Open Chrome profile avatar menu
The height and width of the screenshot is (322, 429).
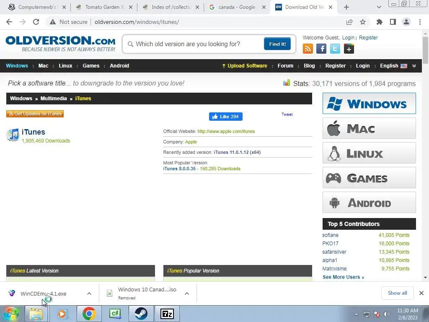pos(406,22)
